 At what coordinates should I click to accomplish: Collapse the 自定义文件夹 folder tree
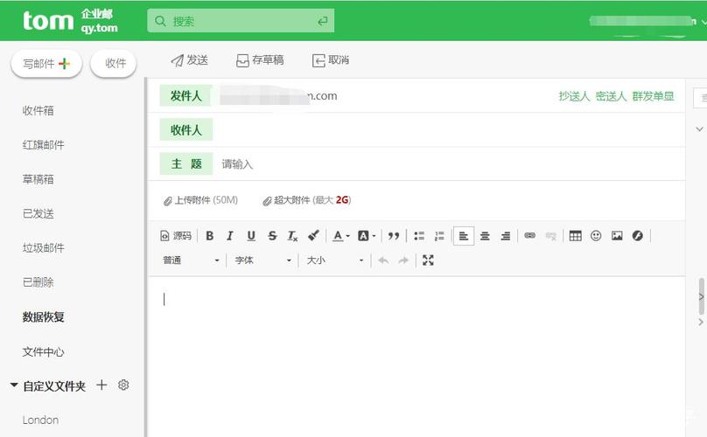pos(14,385)
